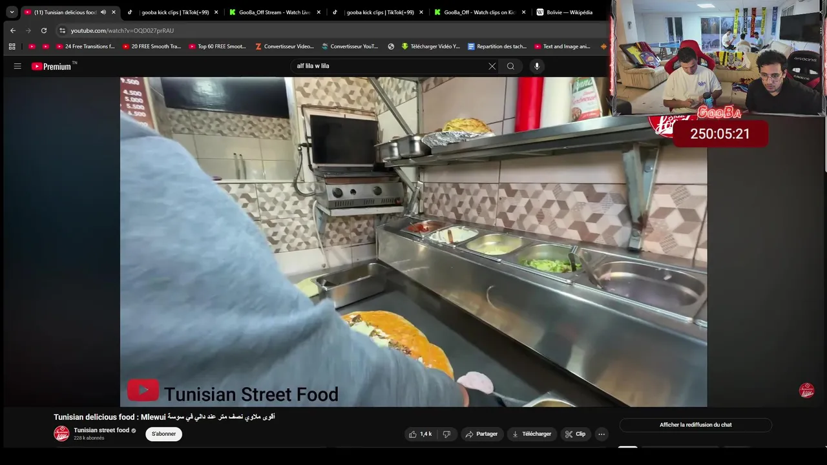Go back with the browser back arrow
This screenshot has width=827, height=465.
(x=12, y=30)
